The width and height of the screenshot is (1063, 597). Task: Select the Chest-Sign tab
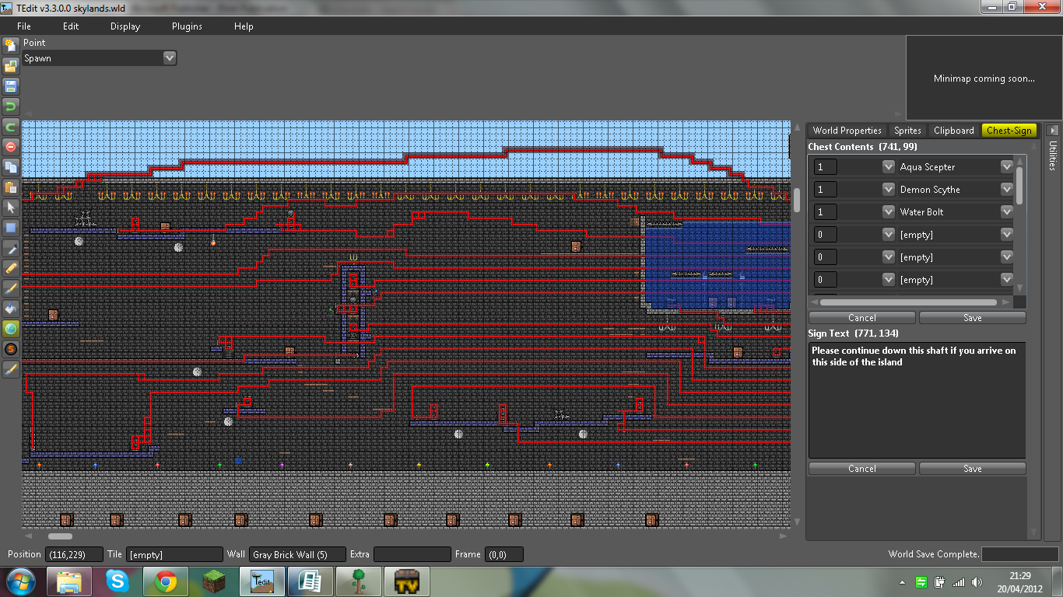point(1009,131)
